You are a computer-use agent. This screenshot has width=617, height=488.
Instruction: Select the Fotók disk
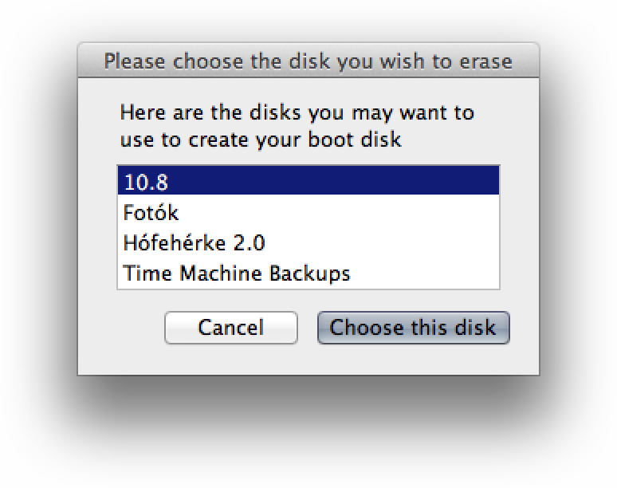click(308, 213)
